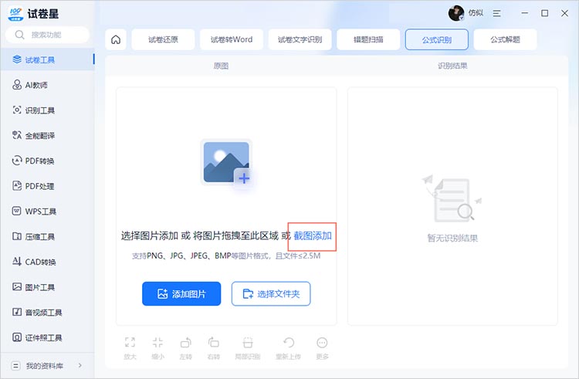Minimize the 试卷星 window
The width and height of the screenshot is (579, 379).
tap(525, 13)
